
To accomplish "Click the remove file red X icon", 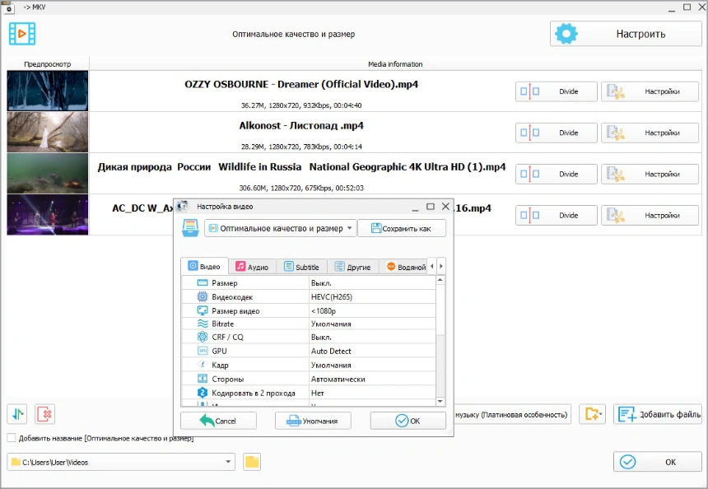I will [44, 414].
